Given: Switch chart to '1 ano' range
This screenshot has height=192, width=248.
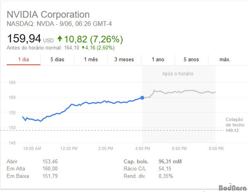Looking at the screenshot, I should click(x=158, y=60).
